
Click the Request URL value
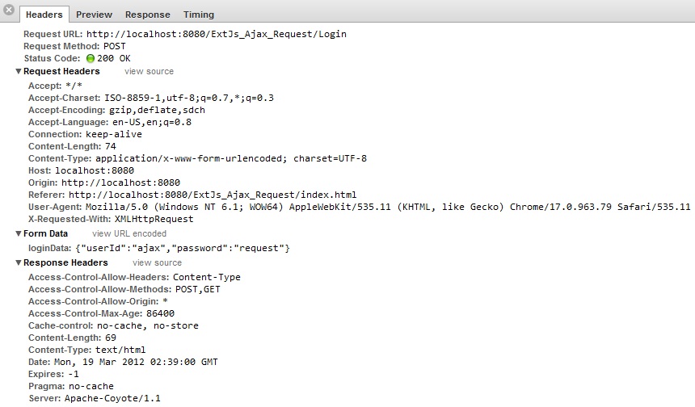217,34
